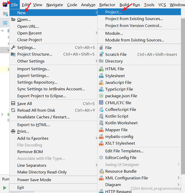Choose Edit File Templates...
The image size is (185, 193).
139,151
